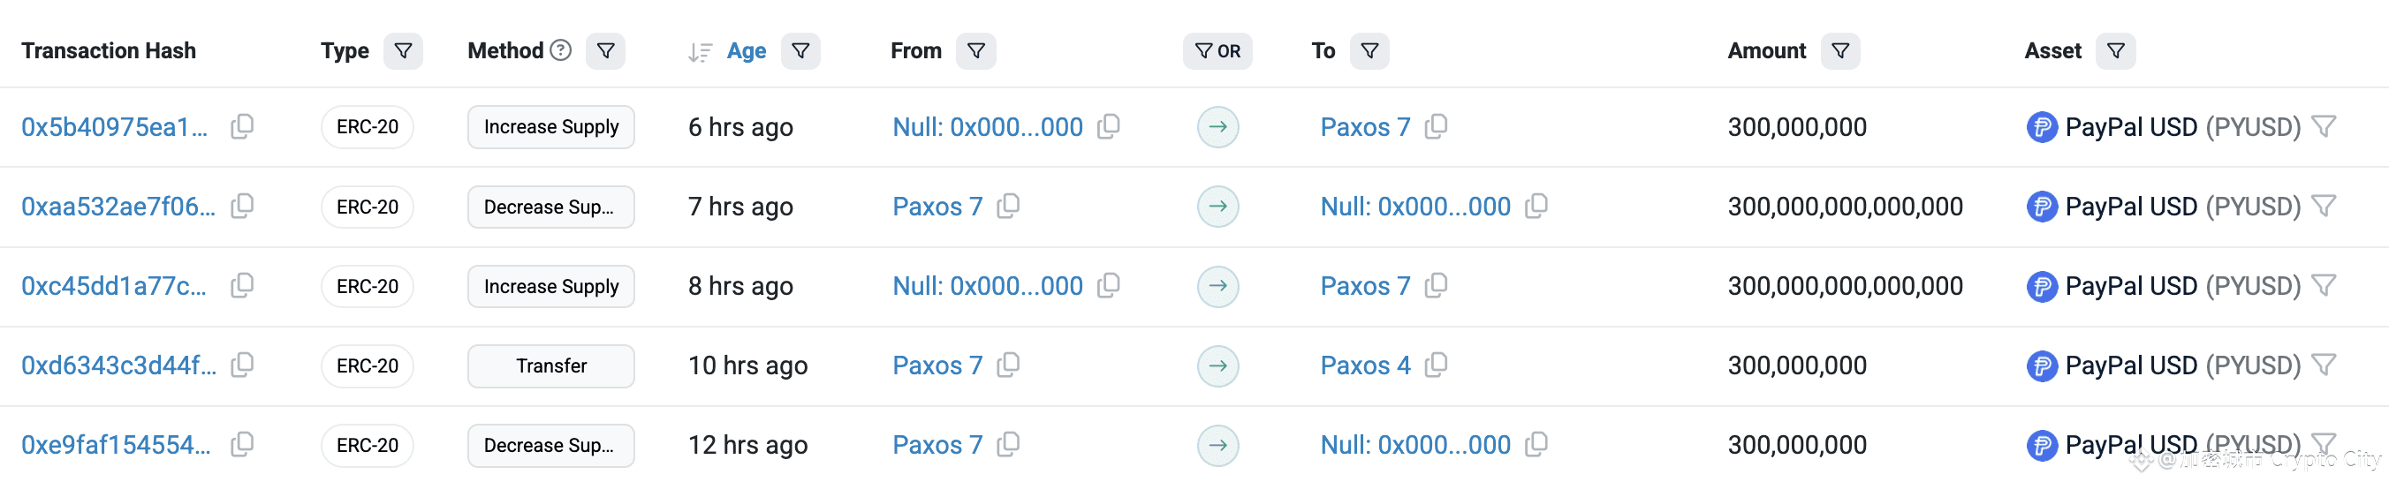Open the Method column filter

point(605,51)
